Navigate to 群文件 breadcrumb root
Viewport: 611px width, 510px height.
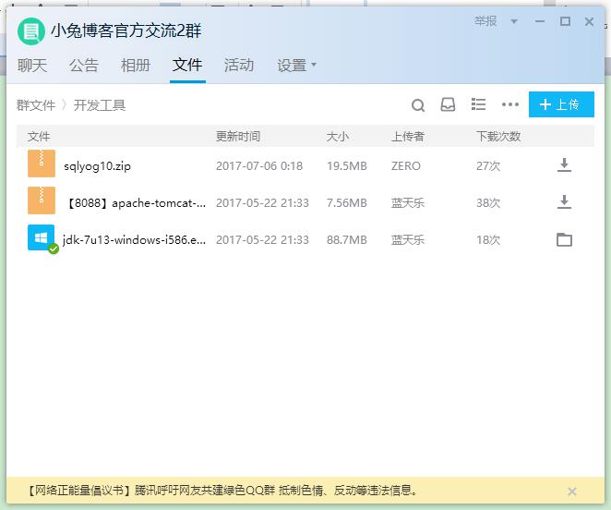click(36, 105)
